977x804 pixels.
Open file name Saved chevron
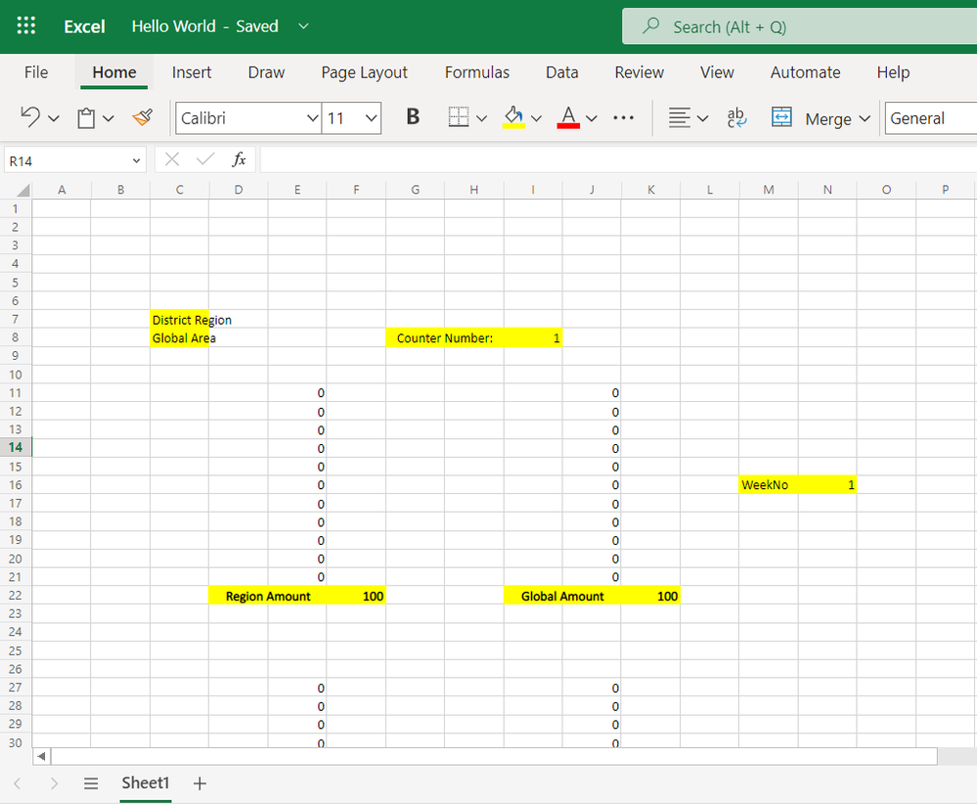303,26
